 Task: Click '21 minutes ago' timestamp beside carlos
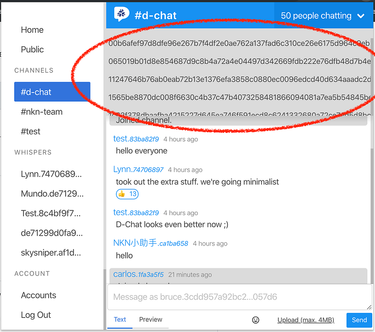point(190,275)
